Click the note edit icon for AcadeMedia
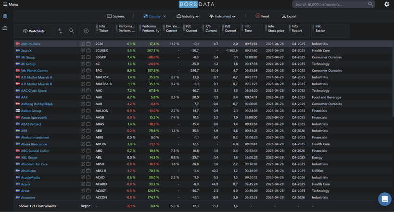 click(x=83, y=177)
